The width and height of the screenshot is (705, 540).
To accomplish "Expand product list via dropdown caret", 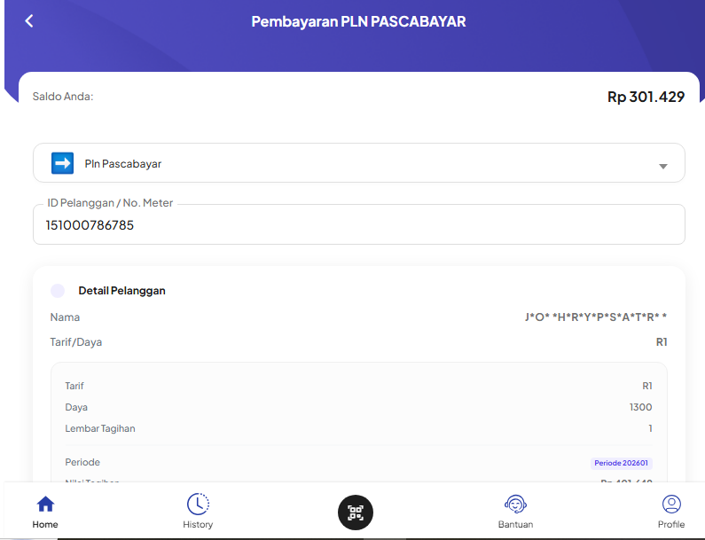I will [662, 167].
